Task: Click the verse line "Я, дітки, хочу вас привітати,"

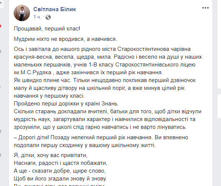Action: click(51, 155)
